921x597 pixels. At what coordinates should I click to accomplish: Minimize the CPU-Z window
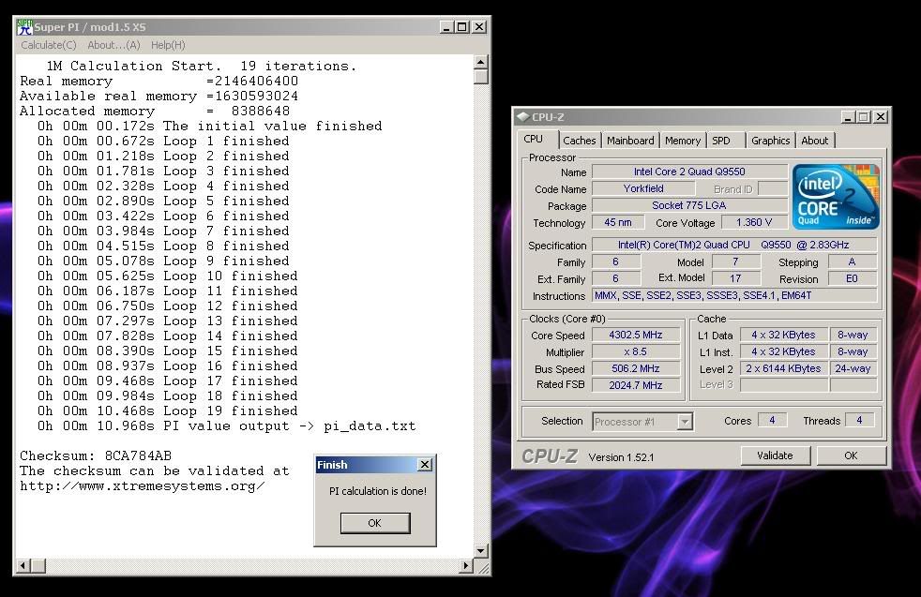(x=848, y=117)
